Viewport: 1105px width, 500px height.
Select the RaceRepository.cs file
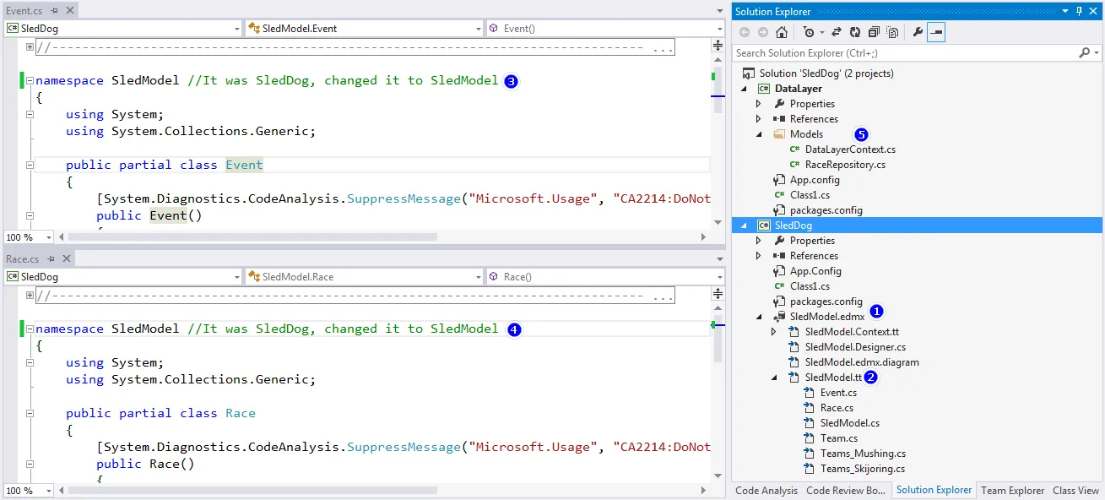point(845,165)
